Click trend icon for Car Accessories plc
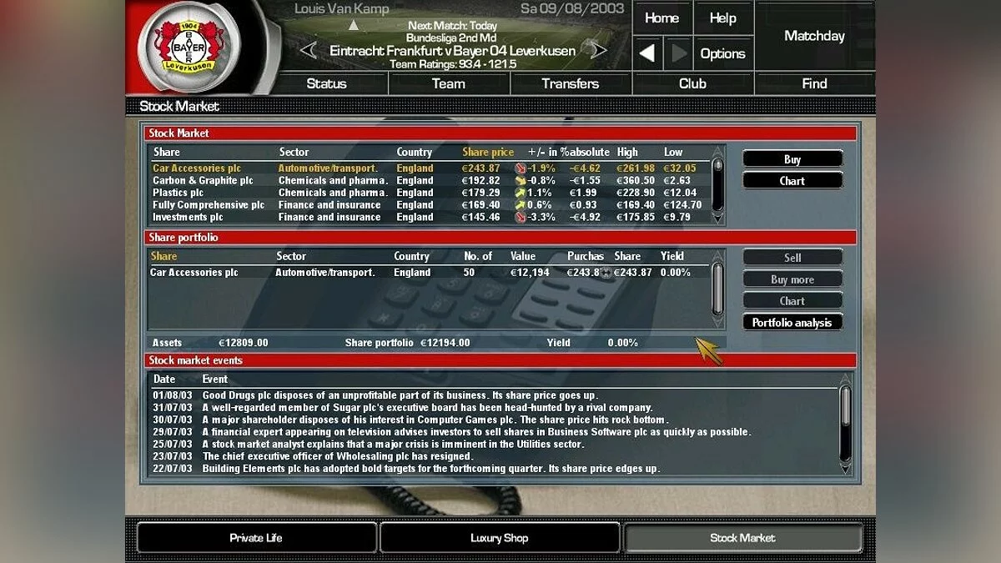Viewport: 1001px width, 563px height. 521,168
